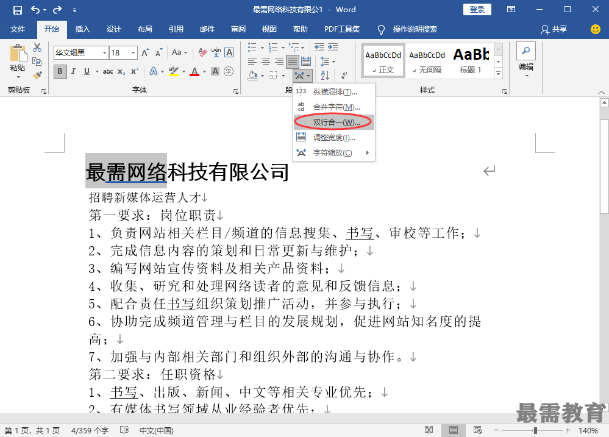Toggle character border (boxed A)

(x=230, y=52)
